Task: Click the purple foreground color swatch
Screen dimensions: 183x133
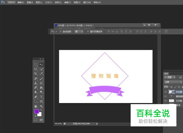Action: pyautogui.click(x=36, y=111)
